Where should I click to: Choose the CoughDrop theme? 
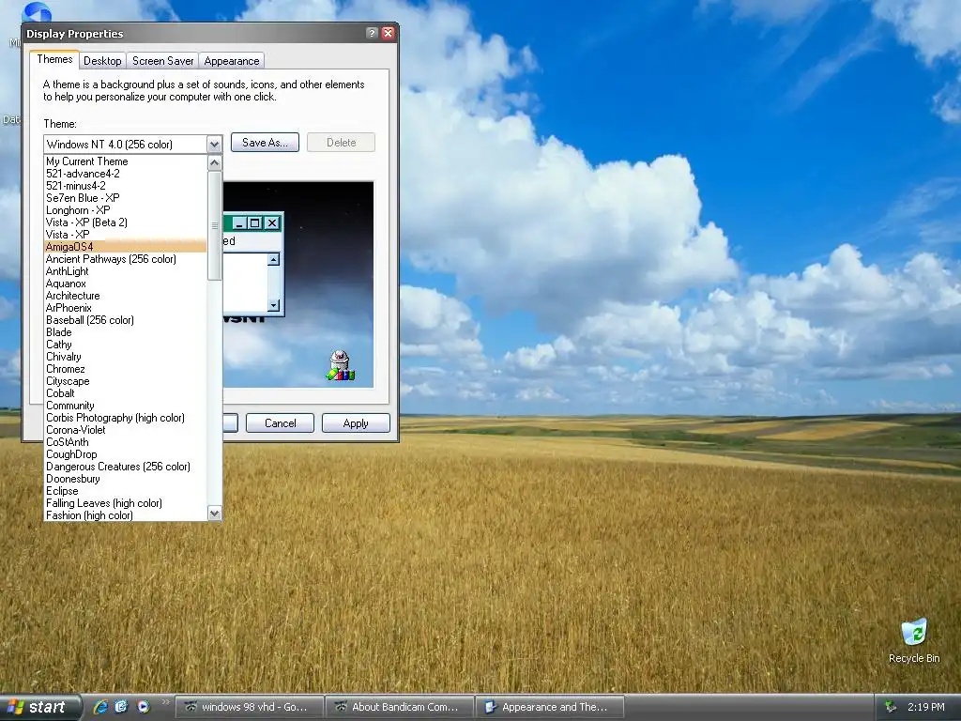pos(125,454)
